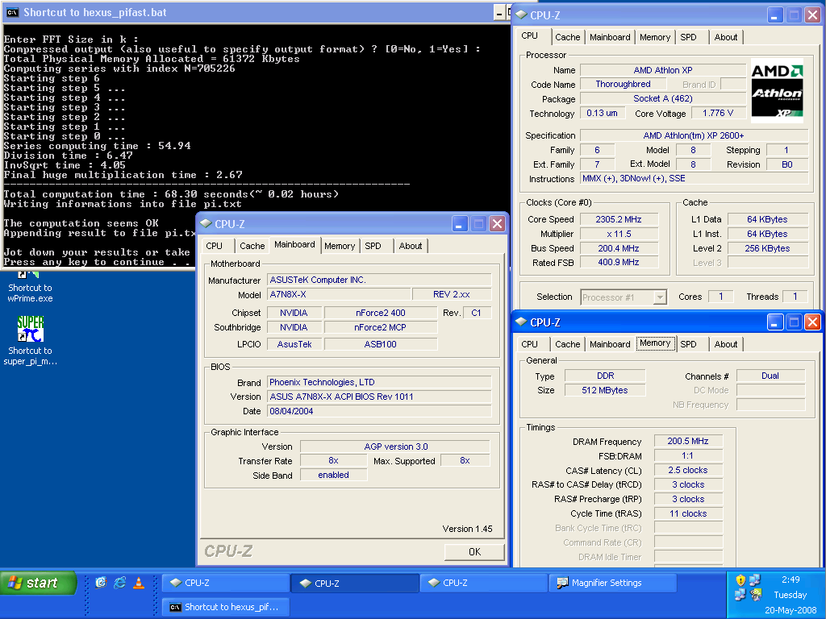Image resolution: width=826 pixels, height=619 pixels.
Task: Switch to Magnifier Settings from the taskbar
Action: pyautogui.click(x=612, y=583)
